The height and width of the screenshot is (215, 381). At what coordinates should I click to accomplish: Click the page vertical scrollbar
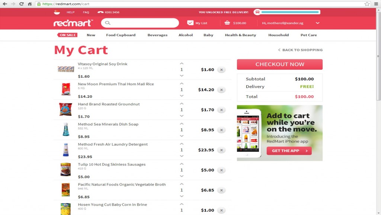point(378,57)
